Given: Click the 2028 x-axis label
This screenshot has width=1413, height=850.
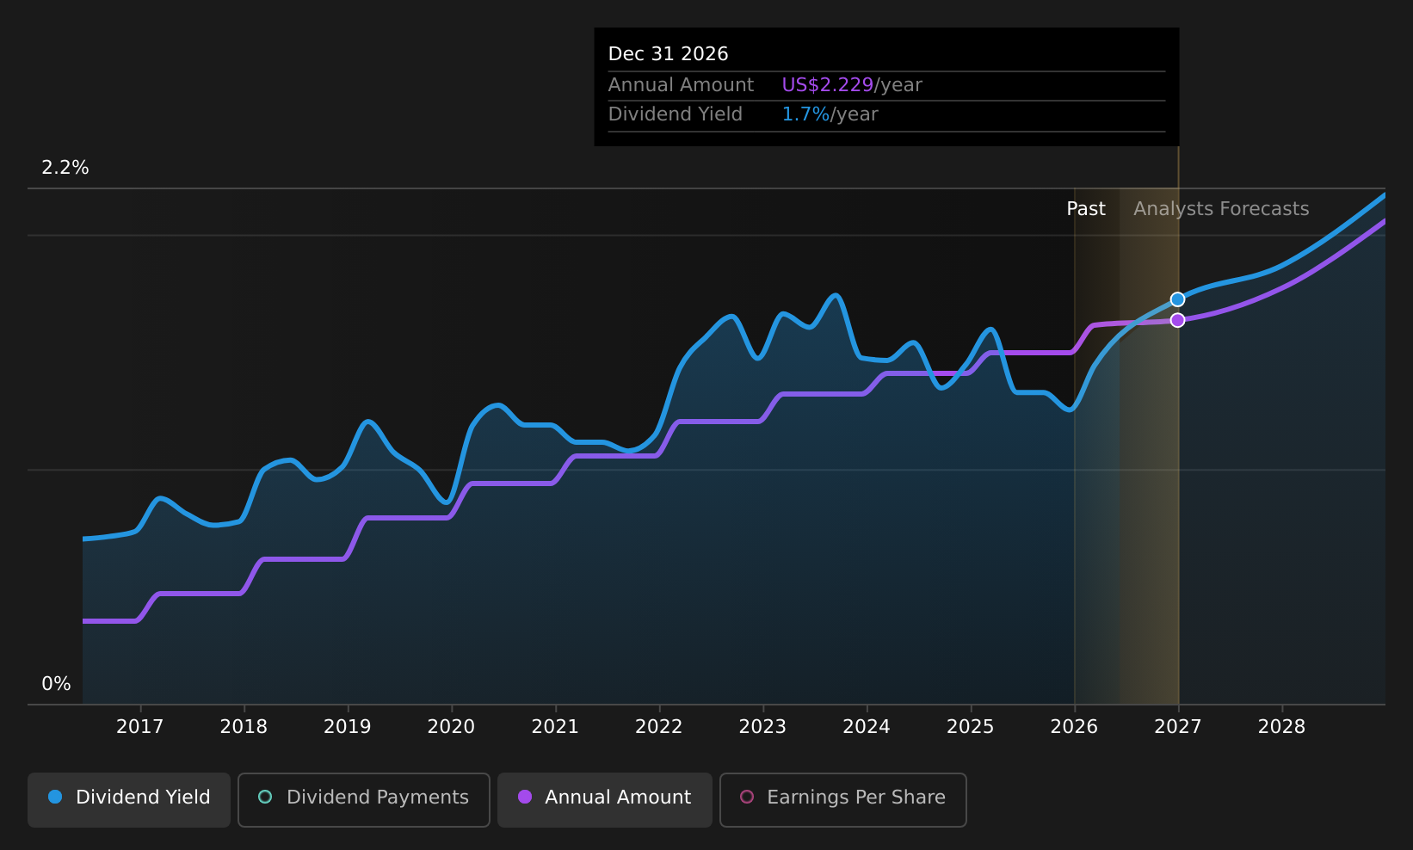Looking at the screenshot, I should point(1282,727).
